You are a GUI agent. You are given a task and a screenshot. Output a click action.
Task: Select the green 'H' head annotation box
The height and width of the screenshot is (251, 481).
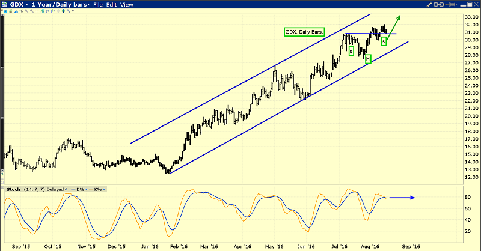pos(368,58)
